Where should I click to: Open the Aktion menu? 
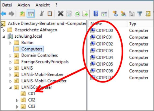coord(24,5)
